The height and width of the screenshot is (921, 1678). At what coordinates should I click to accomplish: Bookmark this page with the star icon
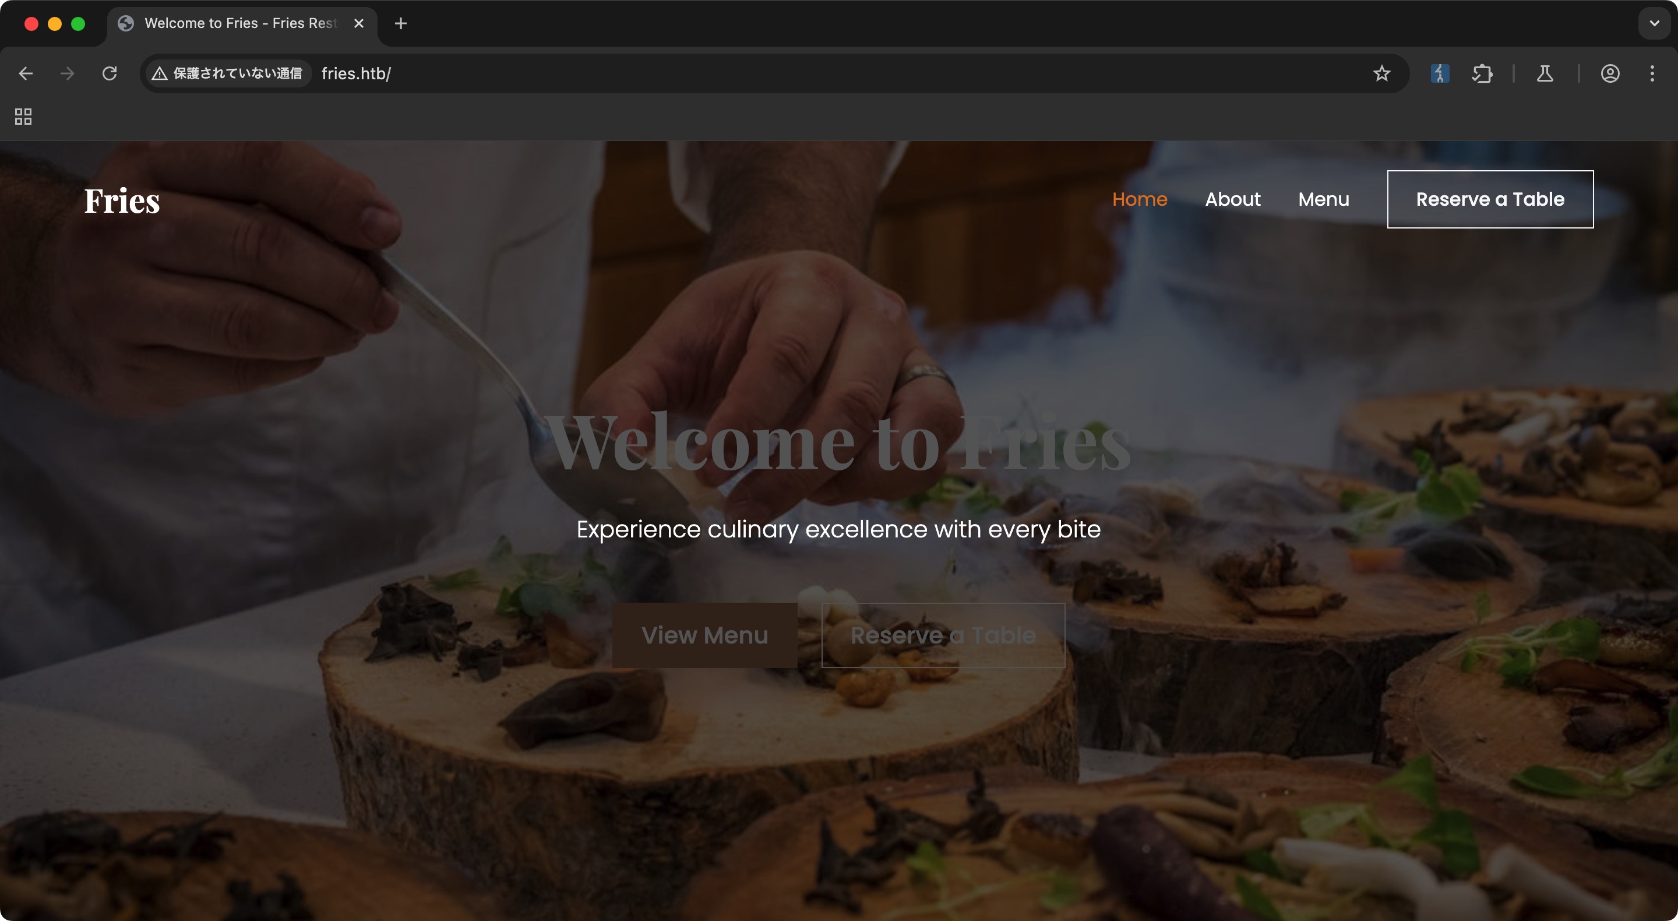[1381, 73]
